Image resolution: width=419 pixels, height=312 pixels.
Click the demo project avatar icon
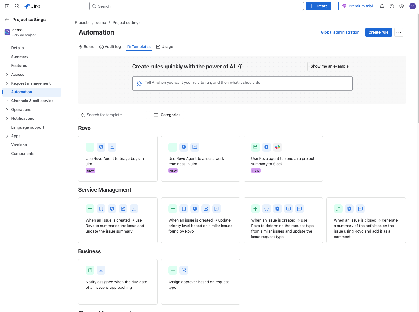tap(7, 32)
